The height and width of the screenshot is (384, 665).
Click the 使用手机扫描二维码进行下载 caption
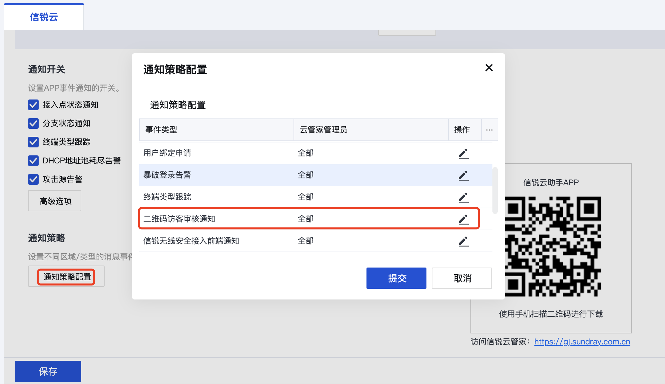551,314
